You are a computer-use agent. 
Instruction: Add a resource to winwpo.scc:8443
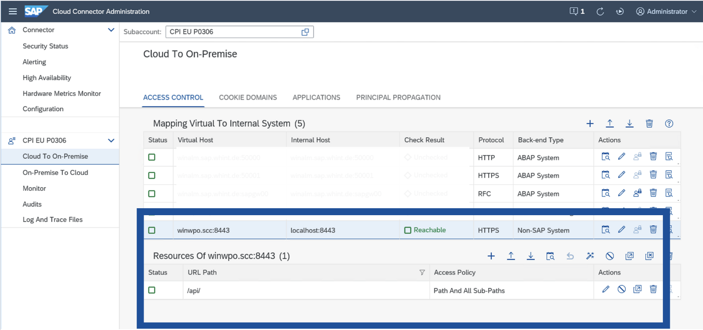pyautogui.click(x=491, y=256)
